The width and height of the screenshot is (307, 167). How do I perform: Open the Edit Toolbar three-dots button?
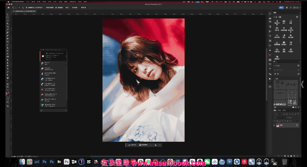point(7,90)
